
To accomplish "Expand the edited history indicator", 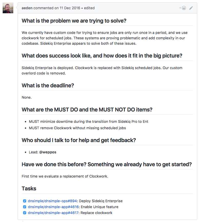I will pos(89,8).
